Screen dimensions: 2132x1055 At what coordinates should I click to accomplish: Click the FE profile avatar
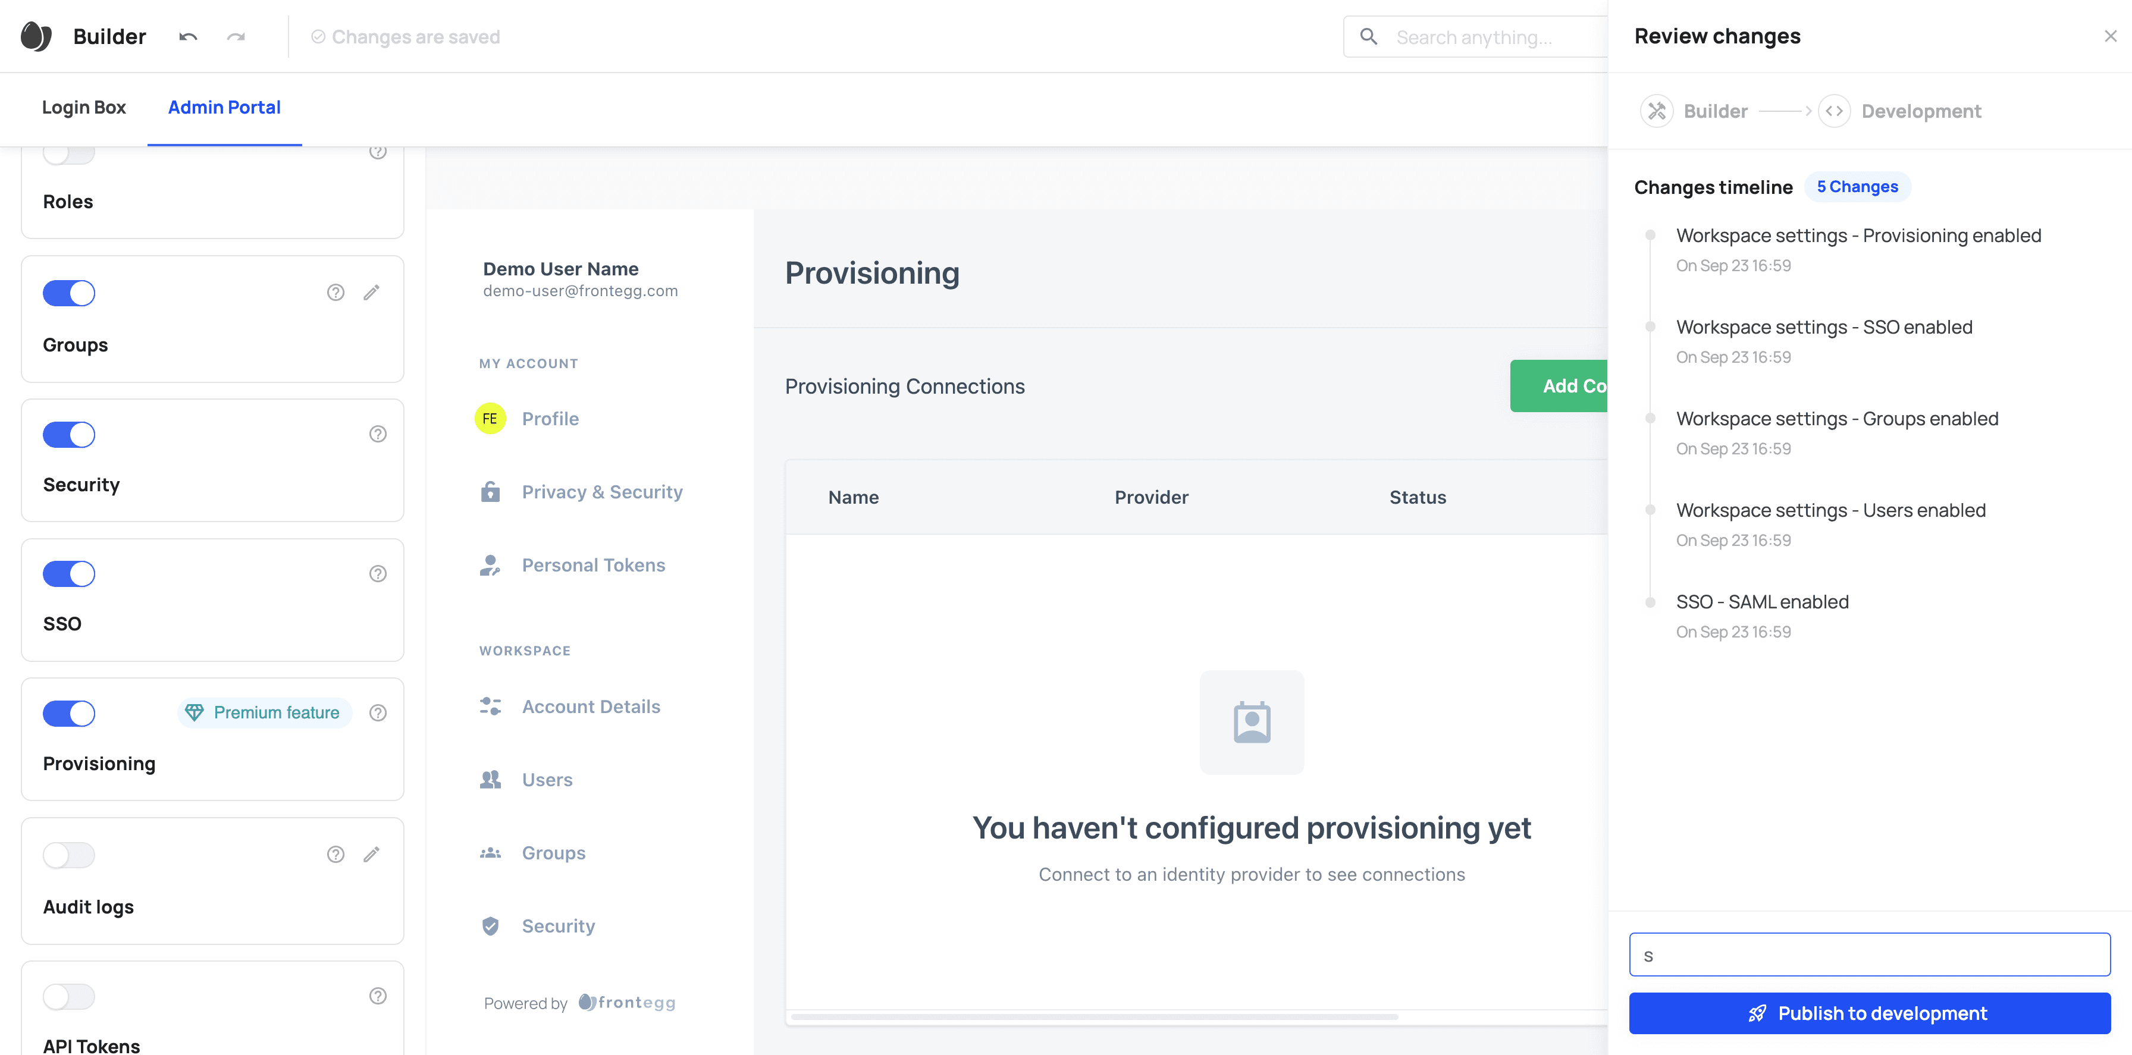click(x=490, y=419)
